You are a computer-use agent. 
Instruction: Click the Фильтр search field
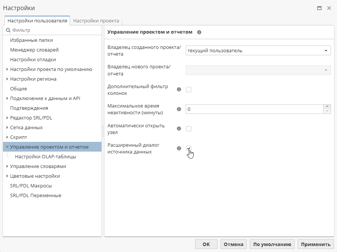(54, 30)
